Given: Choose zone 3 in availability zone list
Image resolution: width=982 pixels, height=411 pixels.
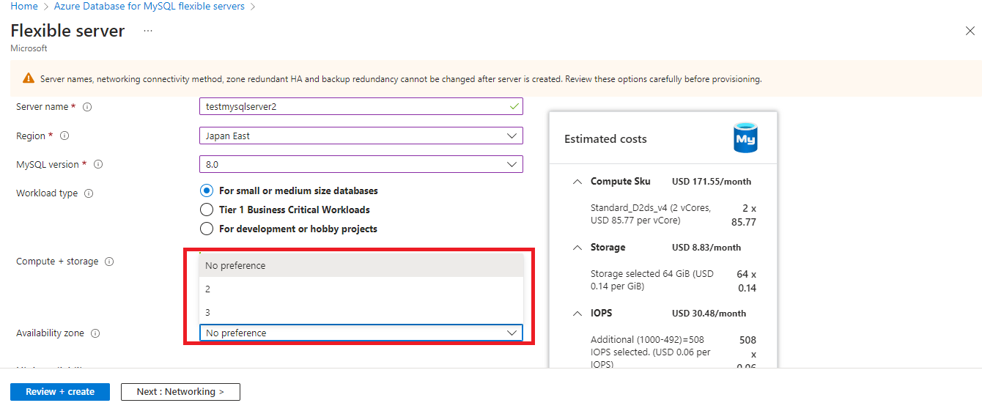Looking at the screenshot, I should pyautogui.click(x=361, y=312).
